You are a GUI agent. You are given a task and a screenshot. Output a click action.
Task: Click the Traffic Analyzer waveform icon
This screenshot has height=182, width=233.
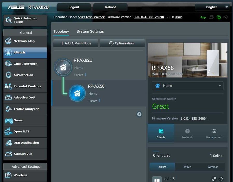click(x=9, y=109)
